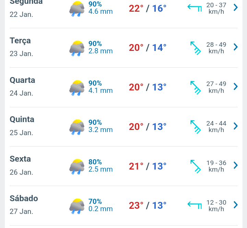Screen dimensions: 247x228
Task: Open the wind arrow icon for Segunda
Action: pyautogui.click(x=195, y=8)
